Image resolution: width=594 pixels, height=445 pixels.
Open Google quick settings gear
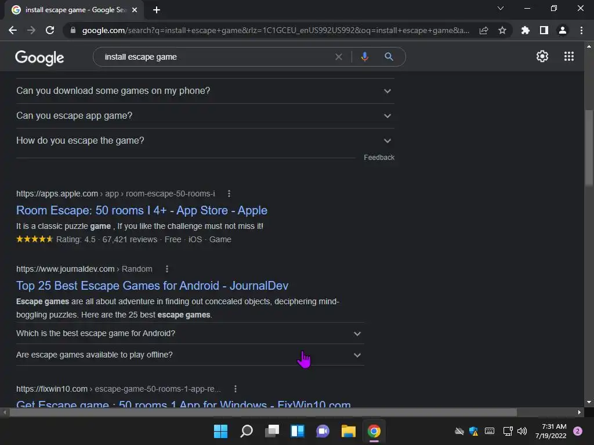click(x=542, y=56)
